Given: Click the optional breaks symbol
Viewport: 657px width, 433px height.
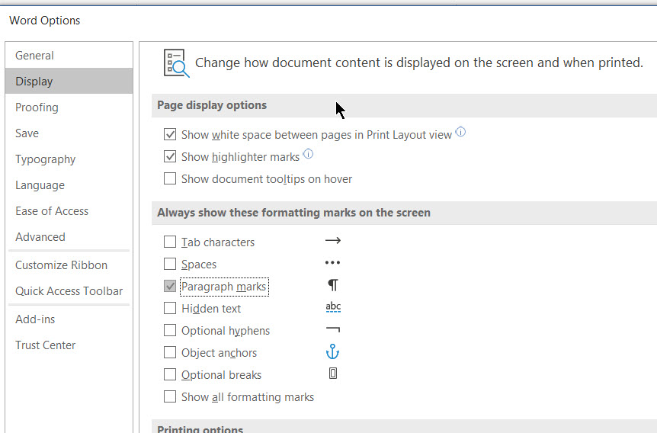Looking at the screenshot, I should point(332,374).
